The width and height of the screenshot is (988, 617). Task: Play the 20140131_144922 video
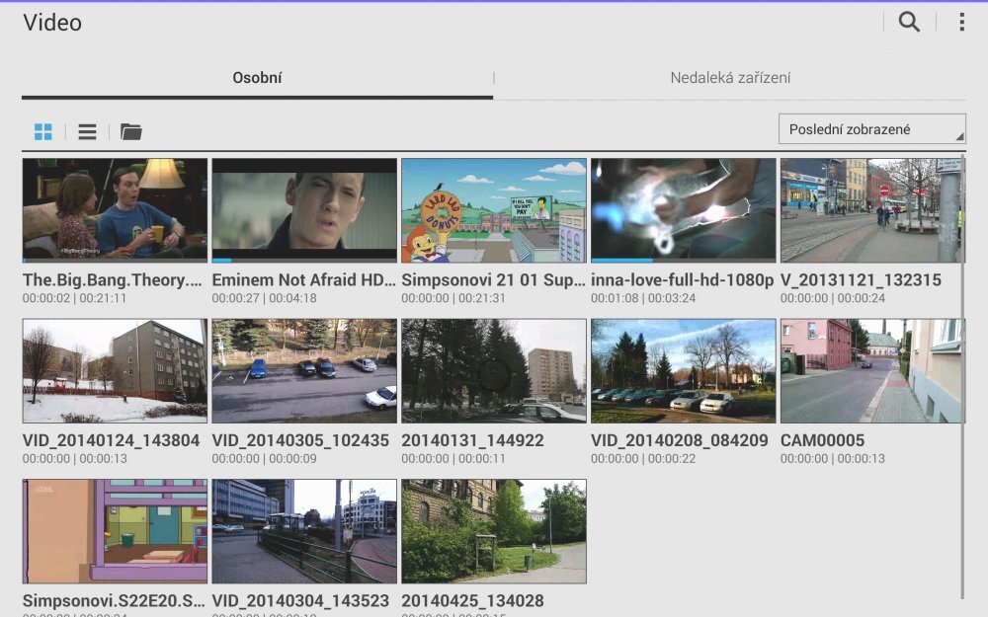pos(493,370)
